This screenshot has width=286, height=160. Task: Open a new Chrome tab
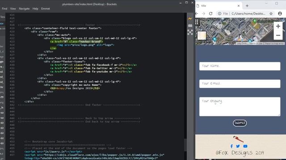pos(247,6)
